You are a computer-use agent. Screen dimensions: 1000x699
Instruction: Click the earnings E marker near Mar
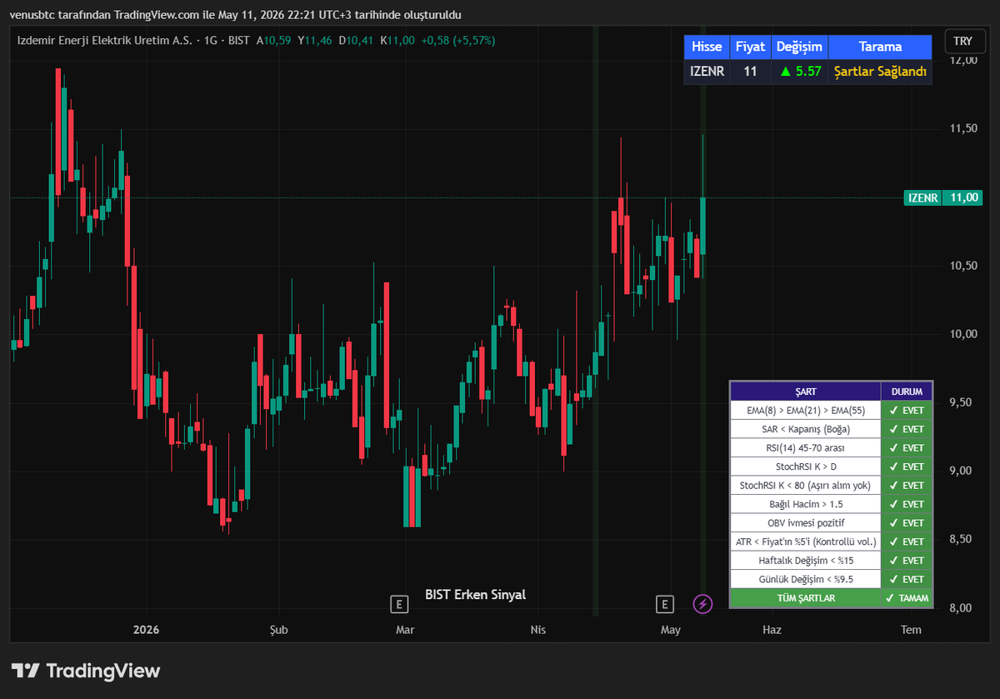click(399, 604)
